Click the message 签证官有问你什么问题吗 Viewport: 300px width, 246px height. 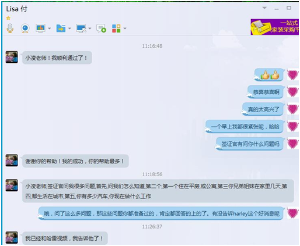click(250, 144)
